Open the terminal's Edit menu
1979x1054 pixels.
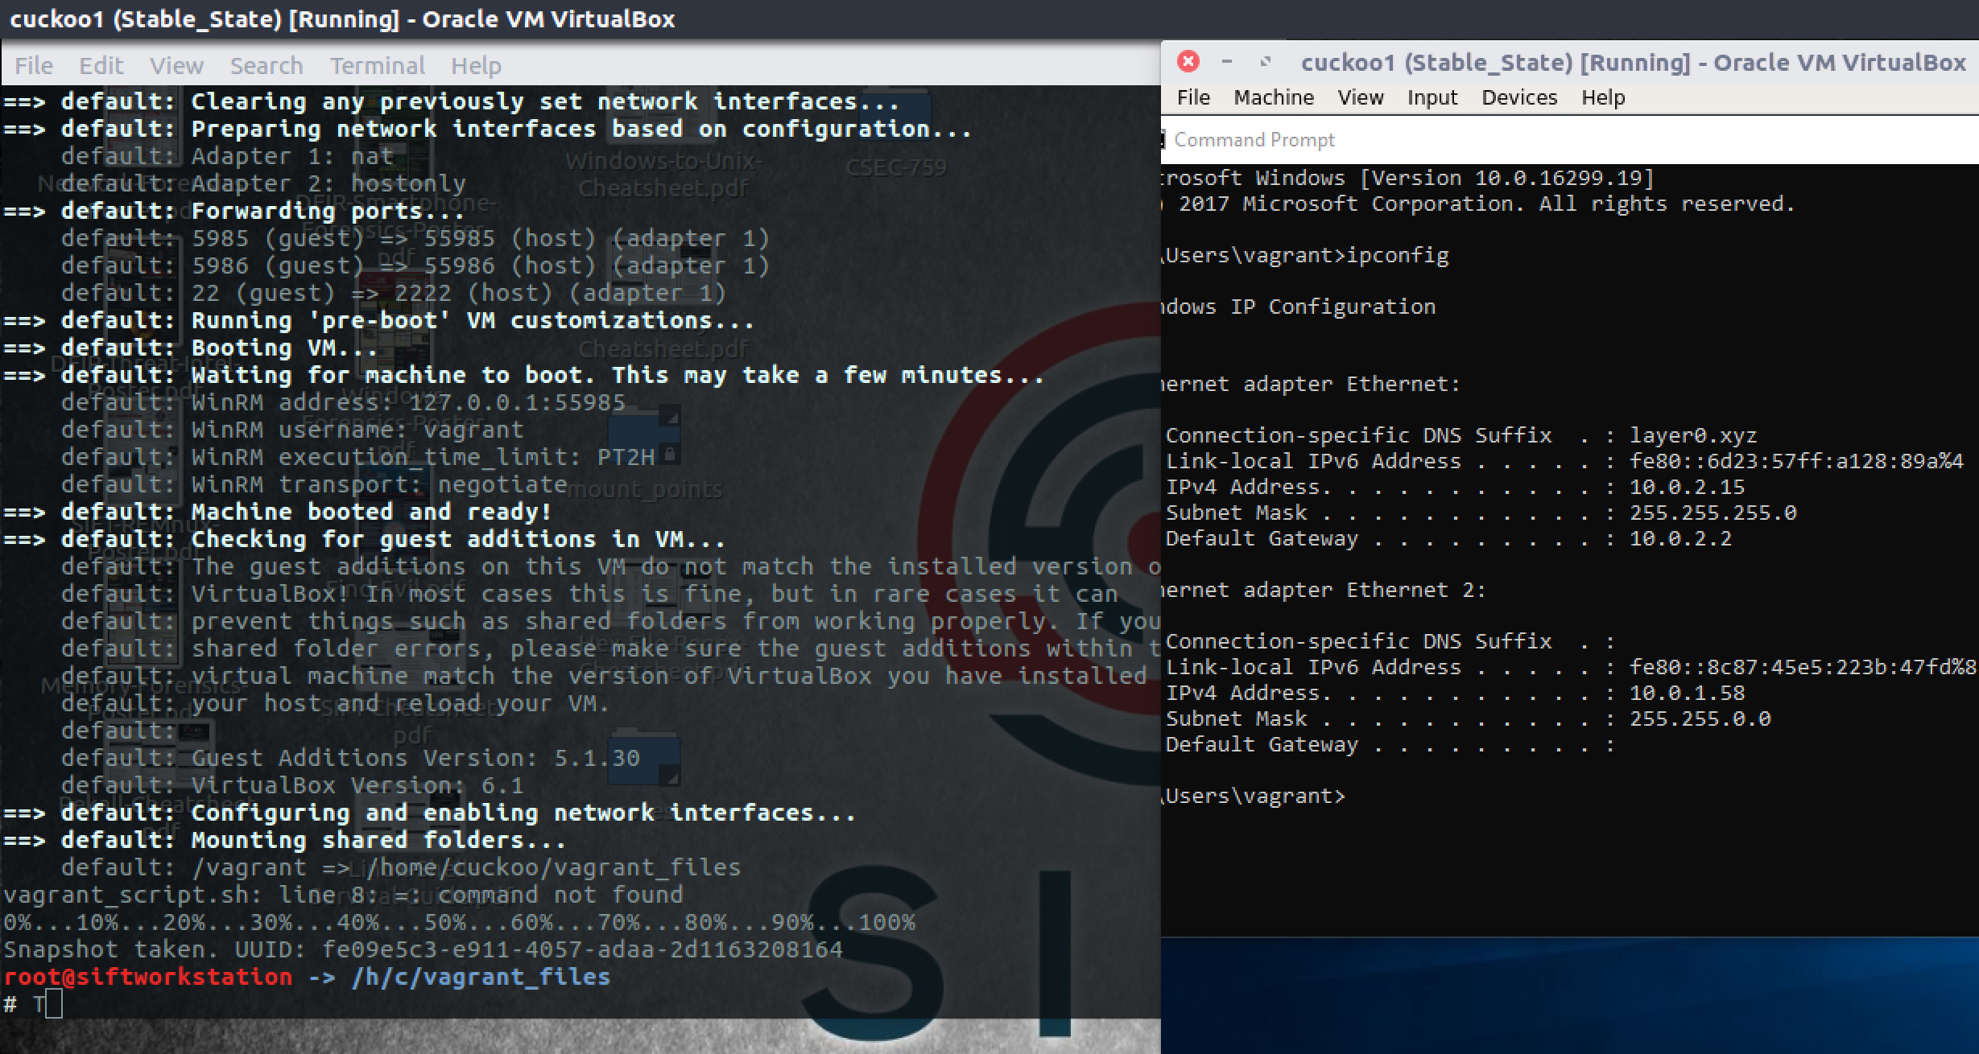coord(101,65)
